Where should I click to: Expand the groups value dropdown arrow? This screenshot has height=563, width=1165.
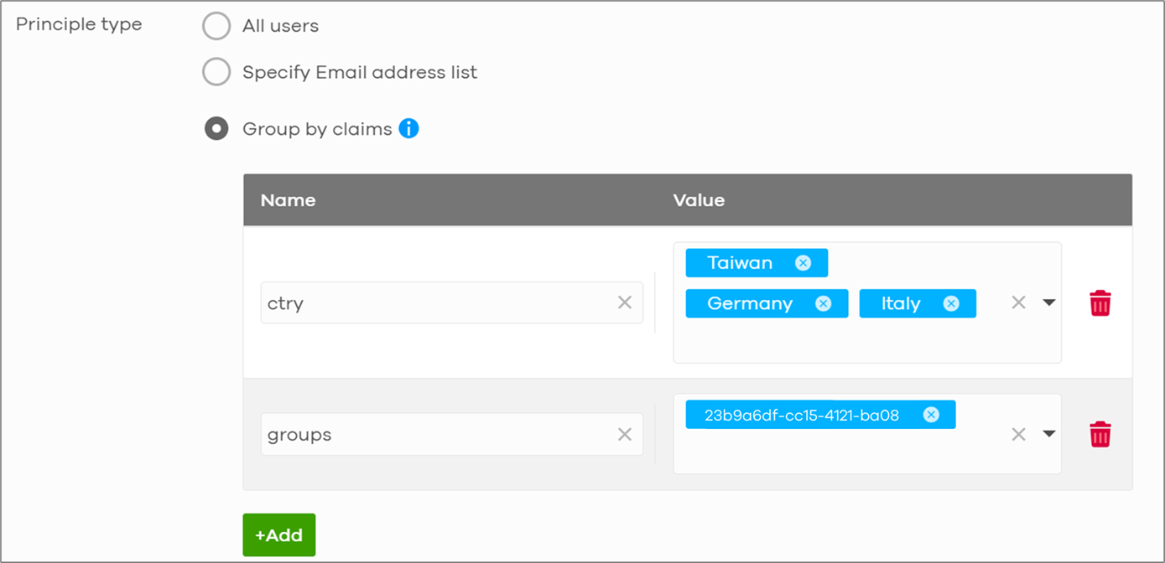point(1048,434)
